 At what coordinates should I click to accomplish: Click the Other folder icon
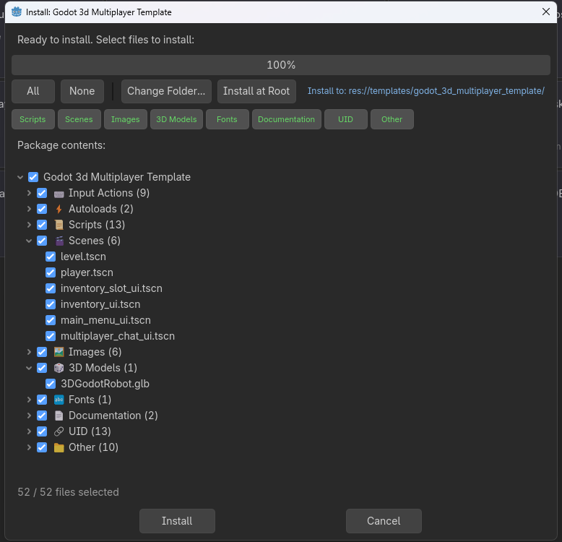point(59,448)
